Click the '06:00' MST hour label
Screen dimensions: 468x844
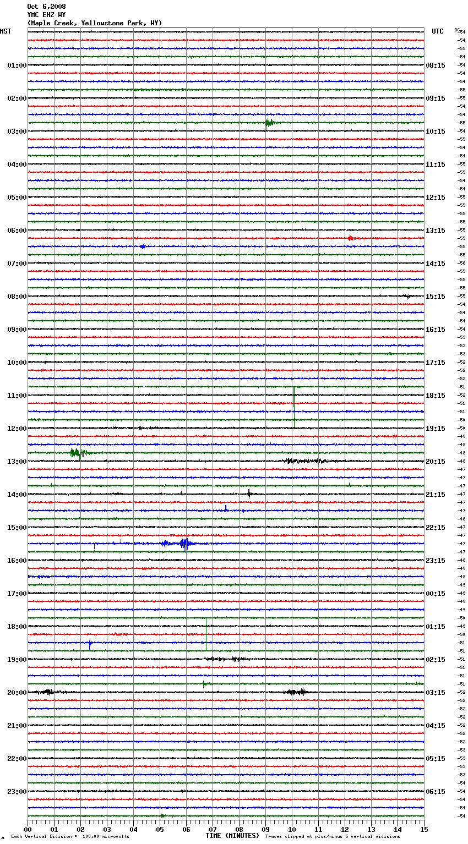click(17, 231)
